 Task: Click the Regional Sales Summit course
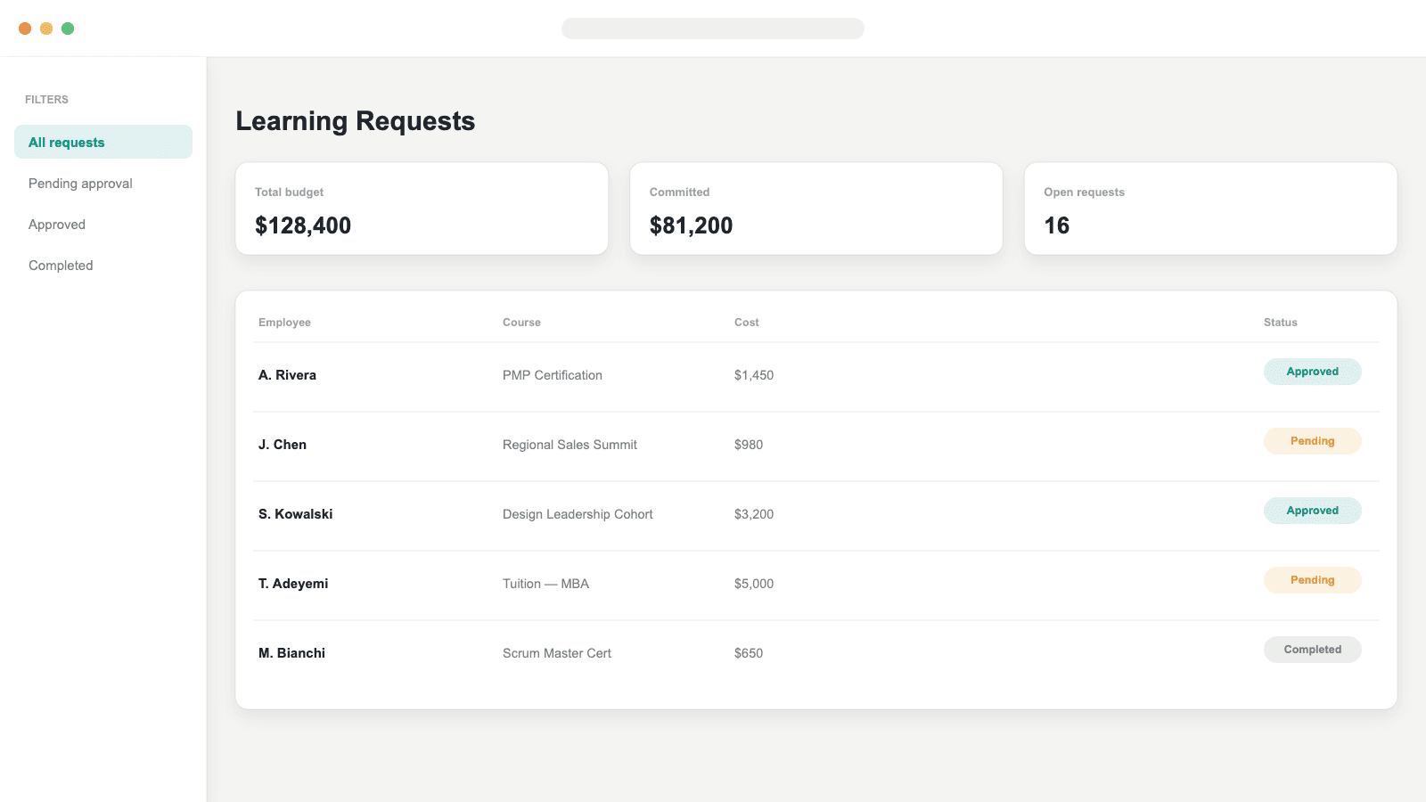tap(570, 445)
